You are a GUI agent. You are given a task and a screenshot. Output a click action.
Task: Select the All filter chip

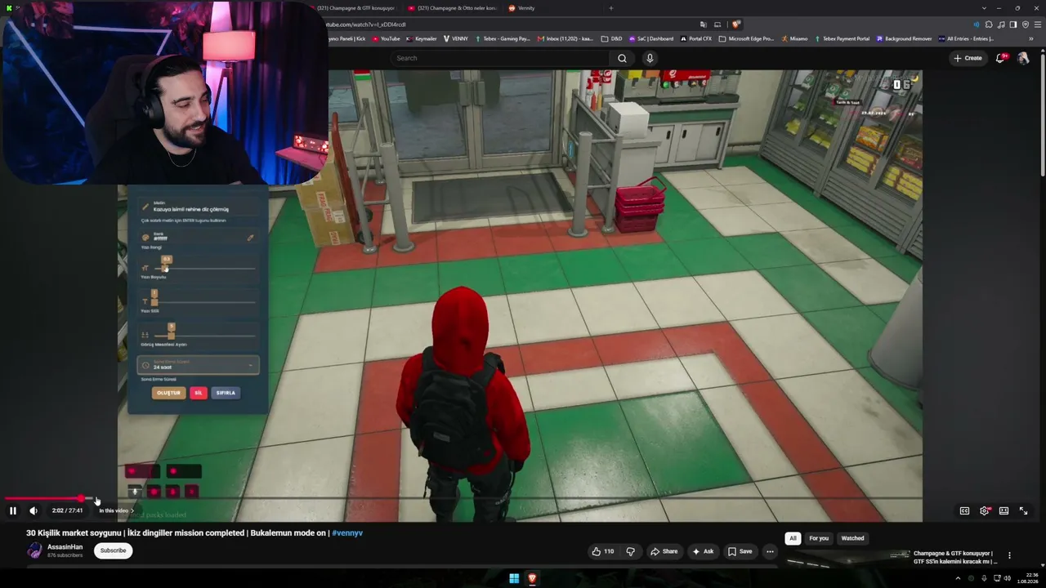click(793, 538)
